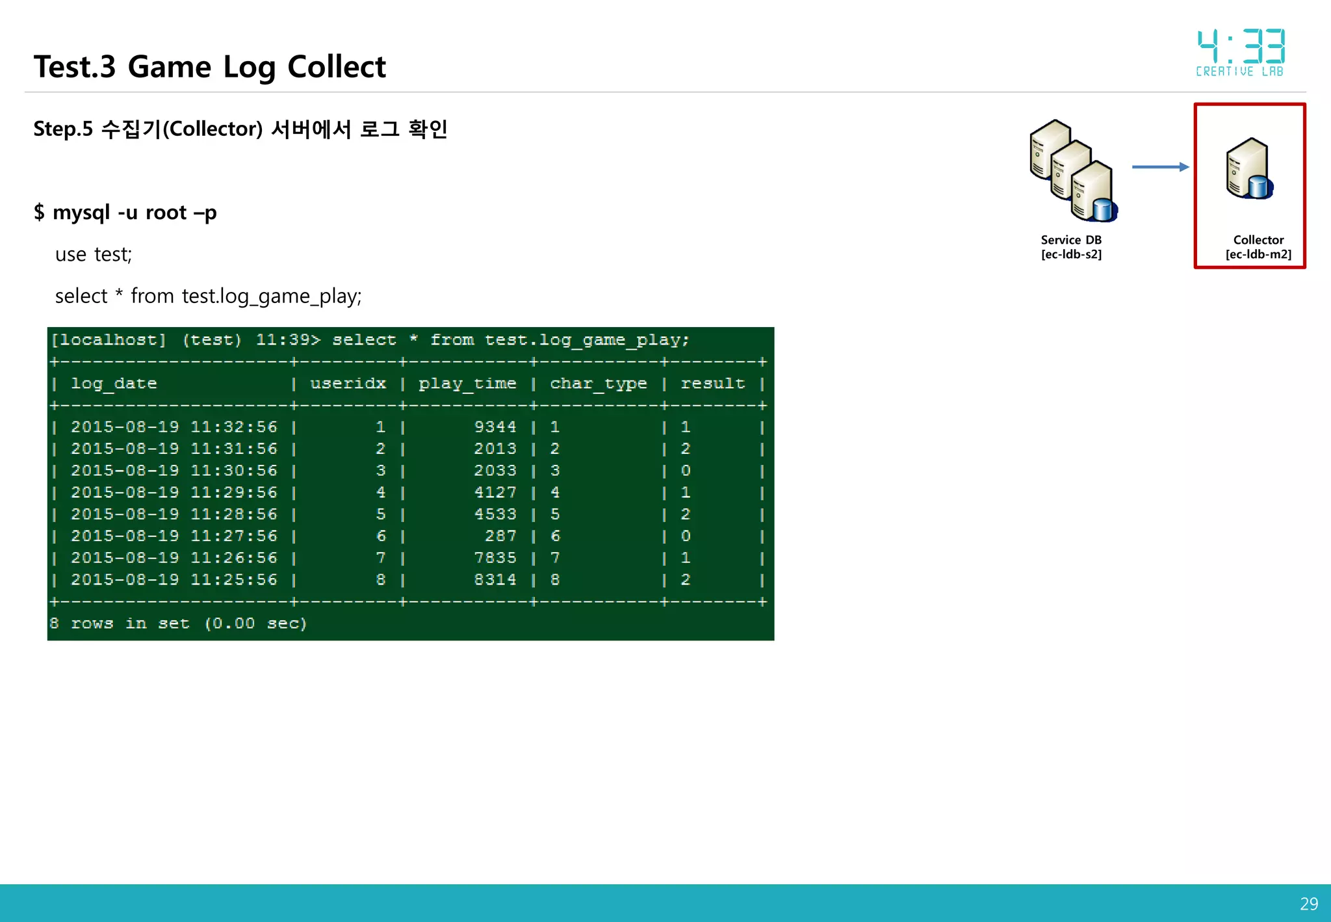
Task: Click the result column header
Action: [x=712, y=384]
